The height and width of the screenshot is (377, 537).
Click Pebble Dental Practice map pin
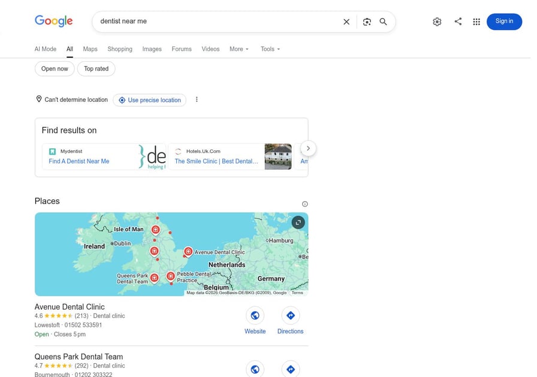pyautogui.click(x=171, y=276)
